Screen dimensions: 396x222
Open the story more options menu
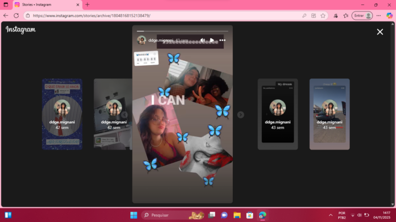pyautogui.click(x=222, y=40)
